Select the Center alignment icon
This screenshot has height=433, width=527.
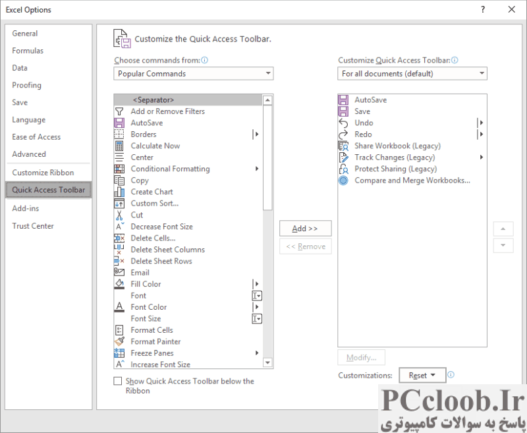point(119,158)
